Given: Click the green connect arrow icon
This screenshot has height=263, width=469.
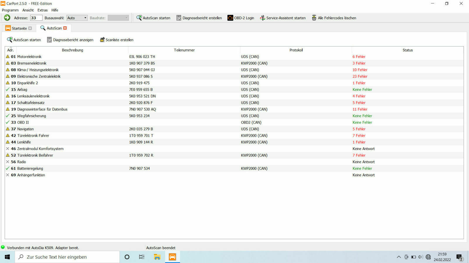Looking at the screenshot, I should pyautogui.click(x=7, y=18).
